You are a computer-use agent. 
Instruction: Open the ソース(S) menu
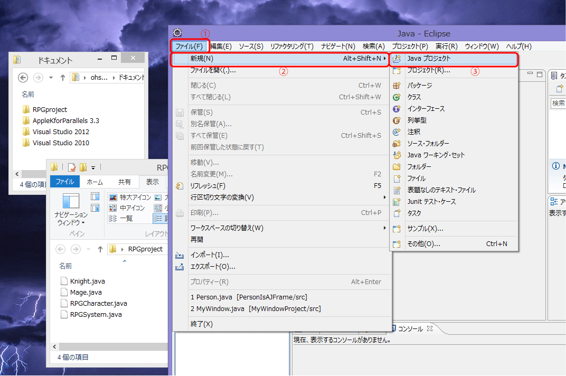(251, 46)
